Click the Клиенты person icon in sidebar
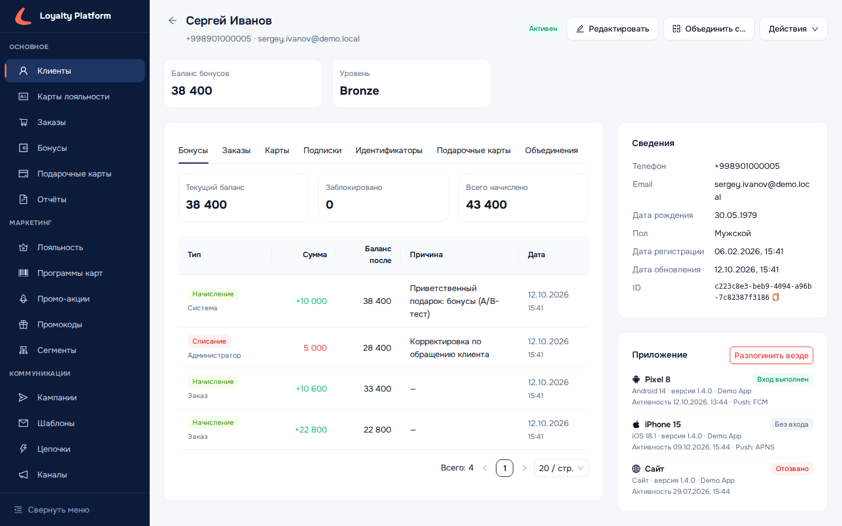This screenshot has width=842, height=526. [23, 71]
